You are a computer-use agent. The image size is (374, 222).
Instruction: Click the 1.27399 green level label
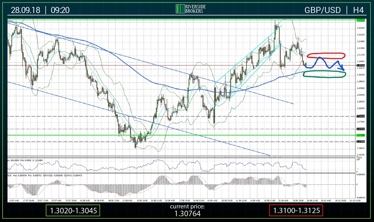pyautogui.click(x=361, y=135)
